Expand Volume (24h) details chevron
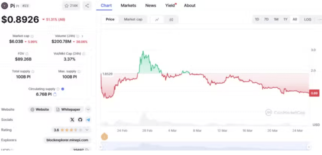 82,36
